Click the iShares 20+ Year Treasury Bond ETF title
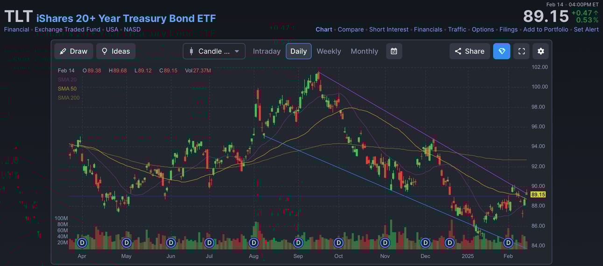Image resolution: width=603 pixels, height=266 pixels. click(x=126, y=18)
